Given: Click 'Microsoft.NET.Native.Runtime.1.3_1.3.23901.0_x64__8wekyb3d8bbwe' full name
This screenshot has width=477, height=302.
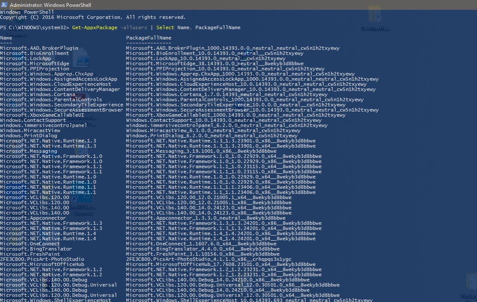Looking at the screenshot, I should click(221, 146).
